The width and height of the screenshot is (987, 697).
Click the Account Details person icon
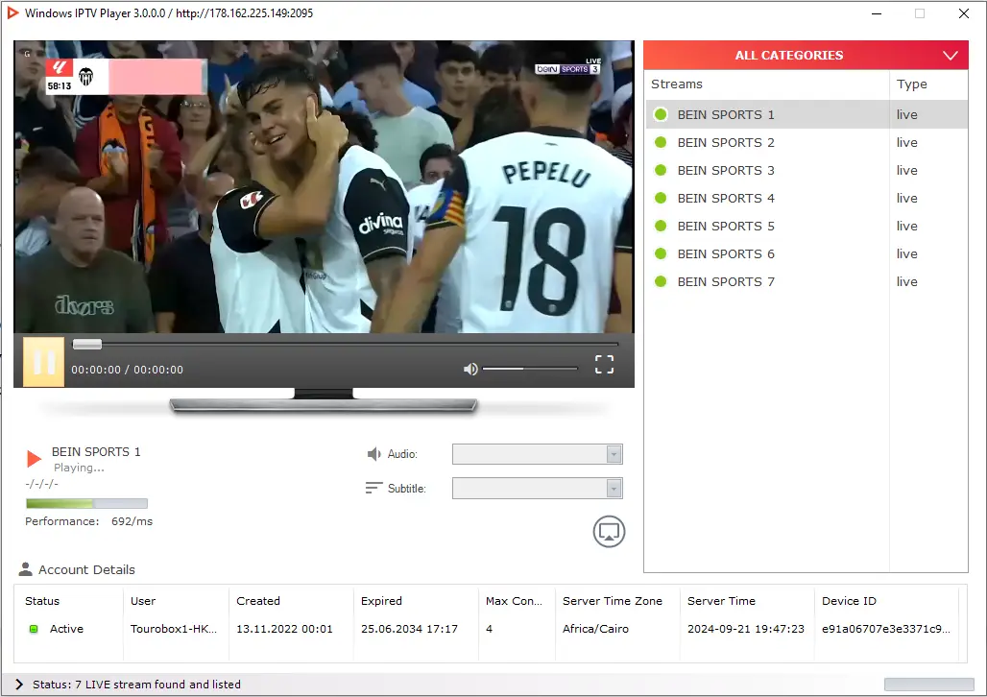[25, 569]
